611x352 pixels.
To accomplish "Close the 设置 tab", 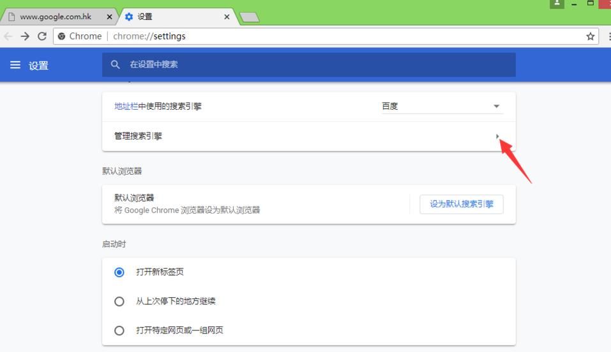I will [227, 17].
